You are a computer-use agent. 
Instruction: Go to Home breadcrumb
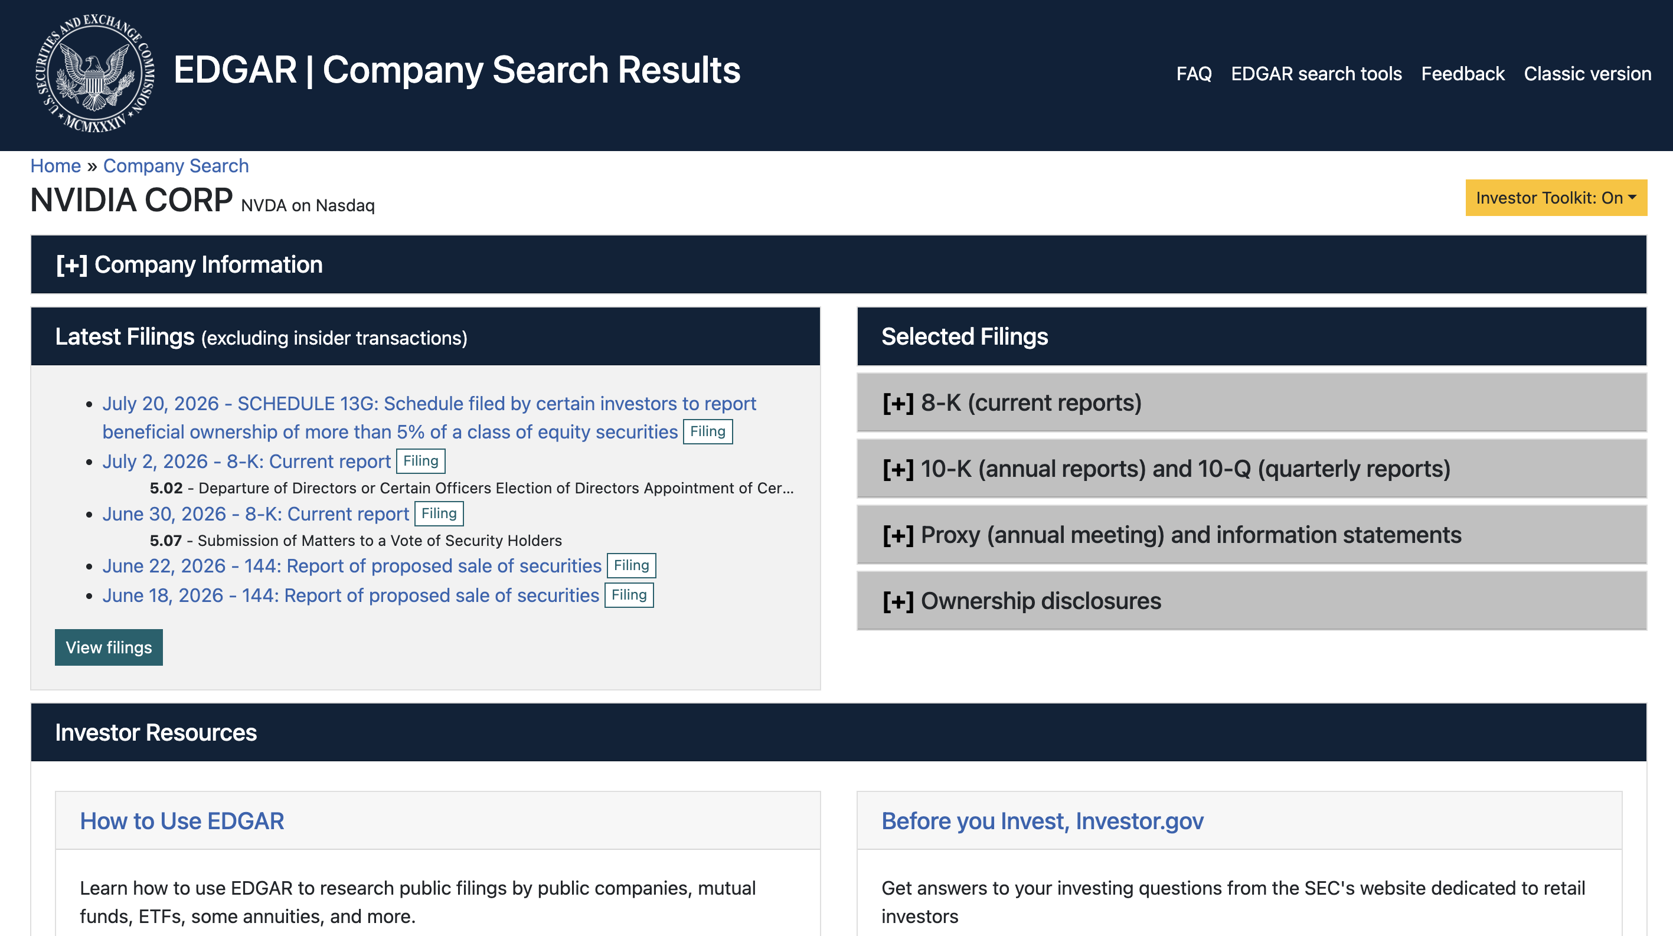coord(56,165)
